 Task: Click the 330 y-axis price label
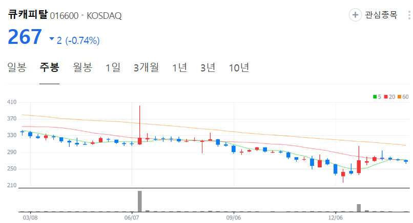12,135
